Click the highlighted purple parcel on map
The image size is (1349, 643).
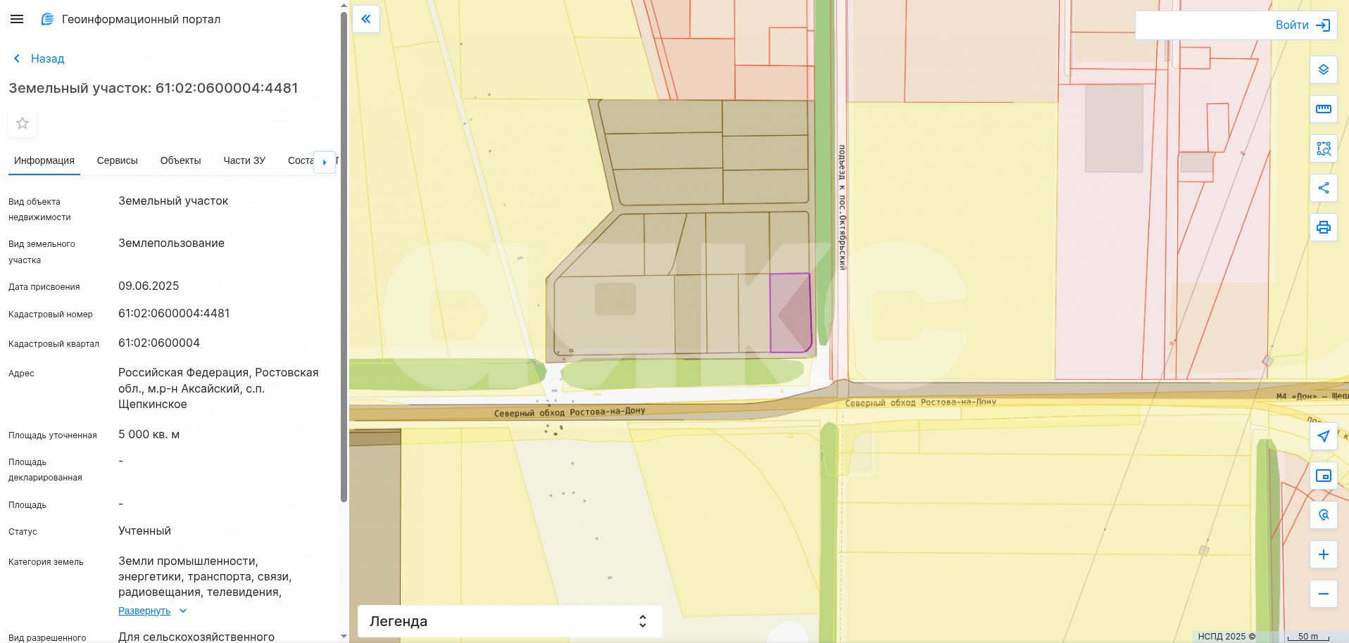[x=790, y=313]
